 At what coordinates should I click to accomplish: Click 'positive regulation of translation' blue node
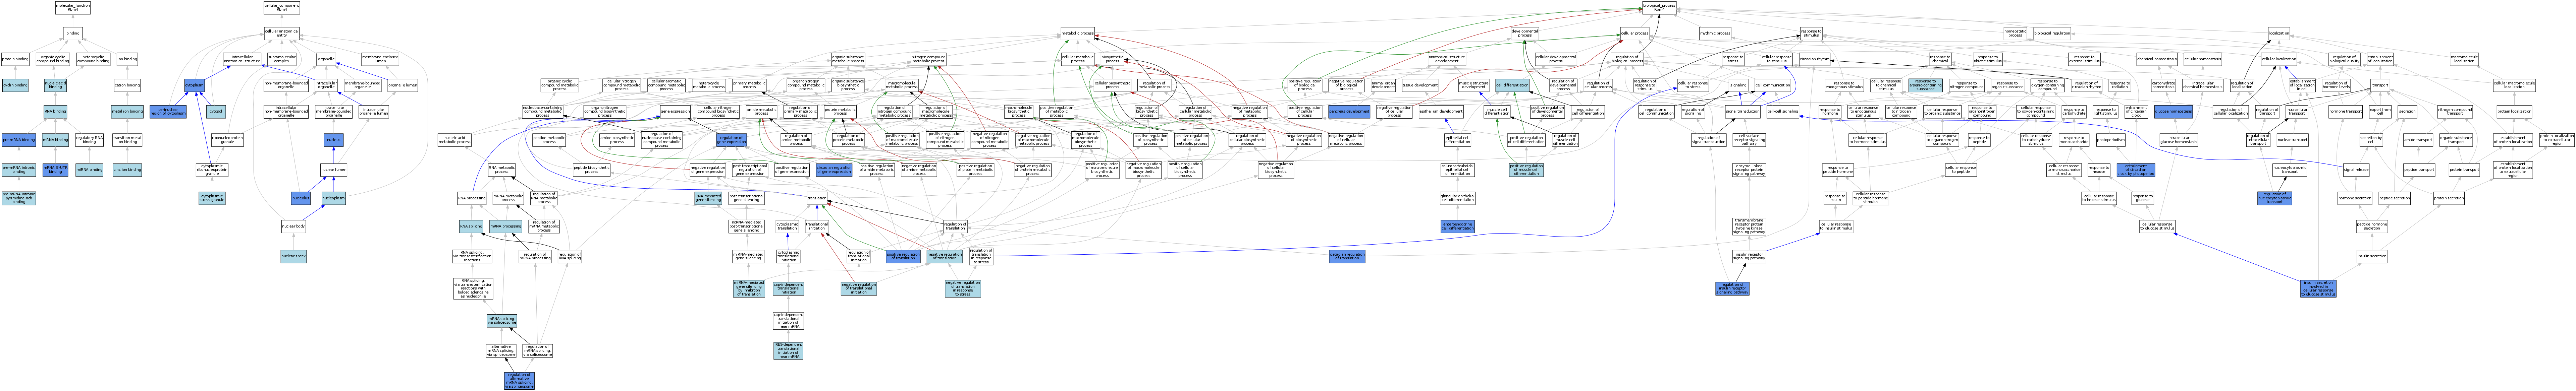(903, 256)
